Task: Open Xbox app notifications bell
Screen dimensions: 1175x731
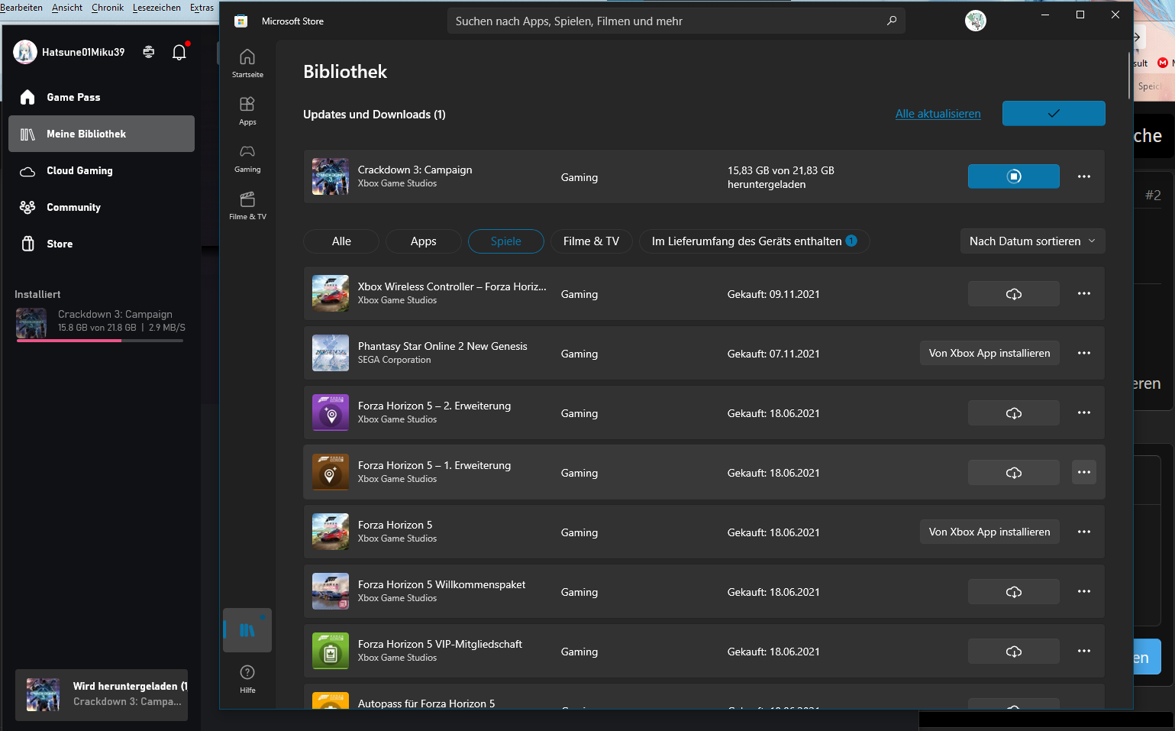Action: 179,52
